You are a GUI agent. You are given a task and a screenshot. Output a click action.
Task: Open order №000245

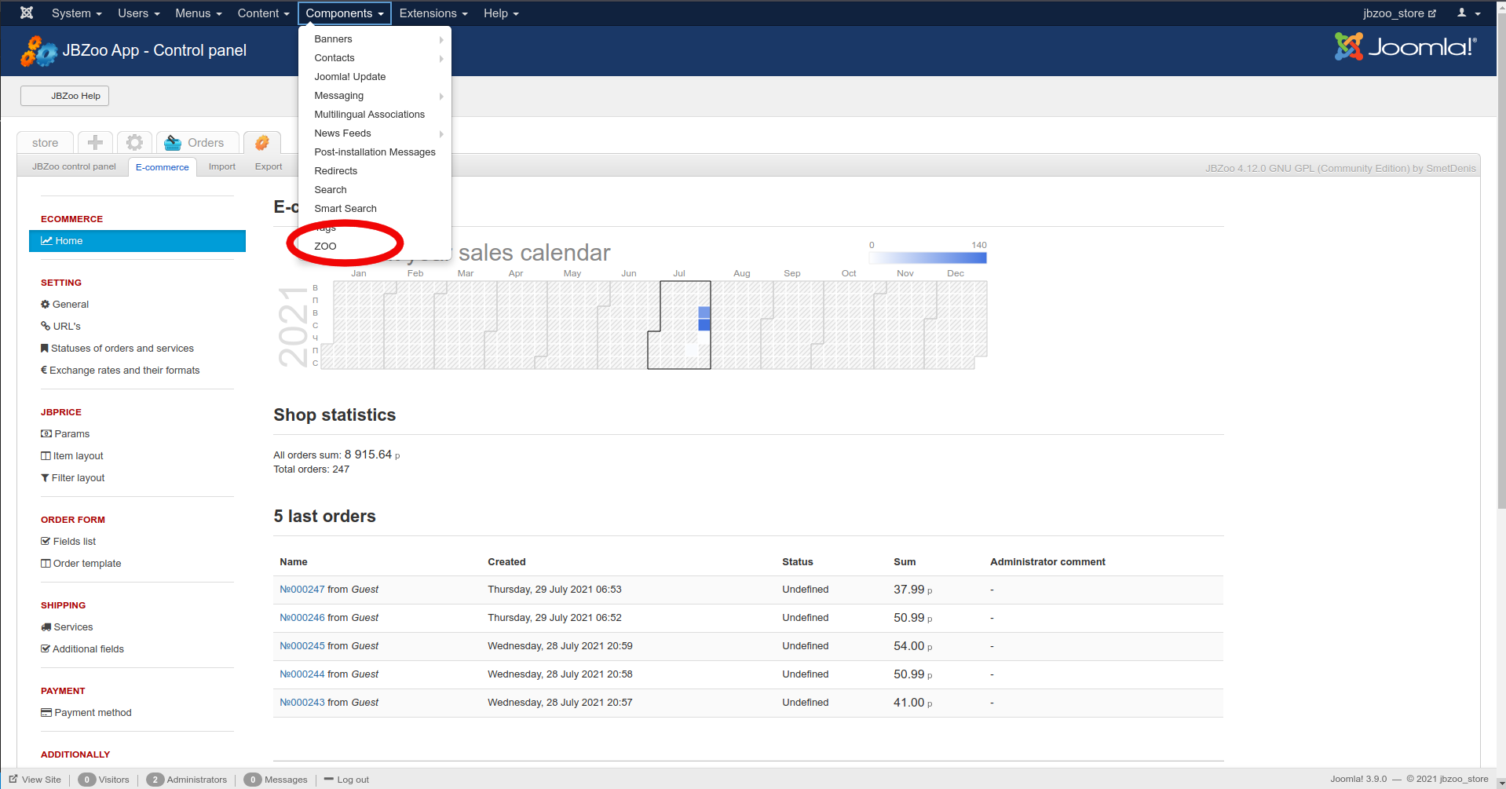(302, 646)
